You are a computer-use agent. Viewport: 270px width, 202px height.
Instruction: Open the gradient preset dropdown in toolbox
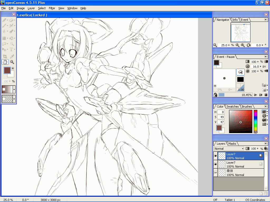click(x=14, y=89)
